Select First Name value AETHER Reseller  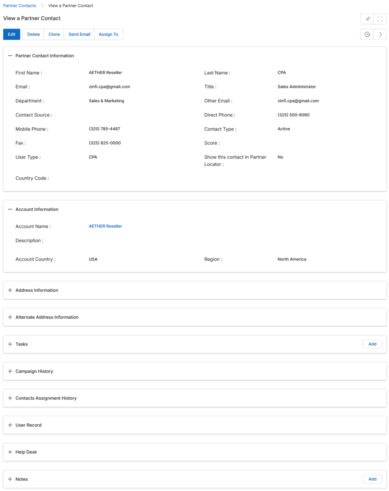[x=105, y=73]
